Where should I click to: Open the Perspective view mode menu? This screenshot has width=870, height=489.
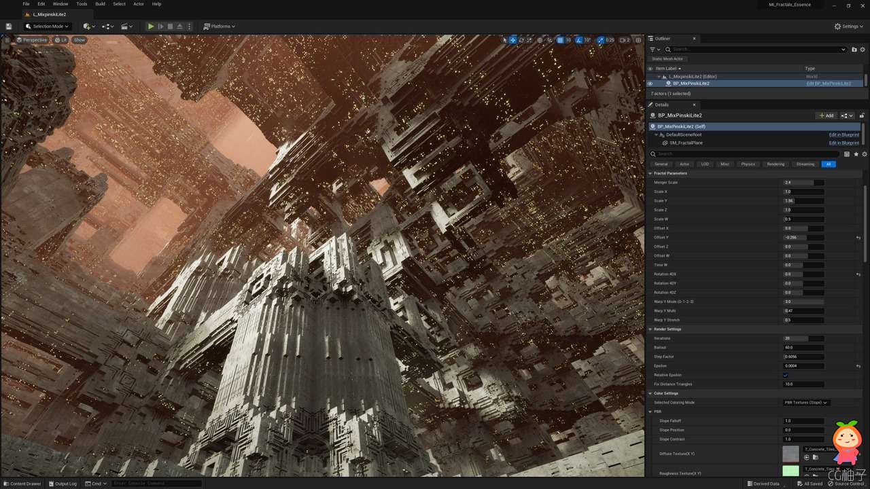(x=32, y=40)
